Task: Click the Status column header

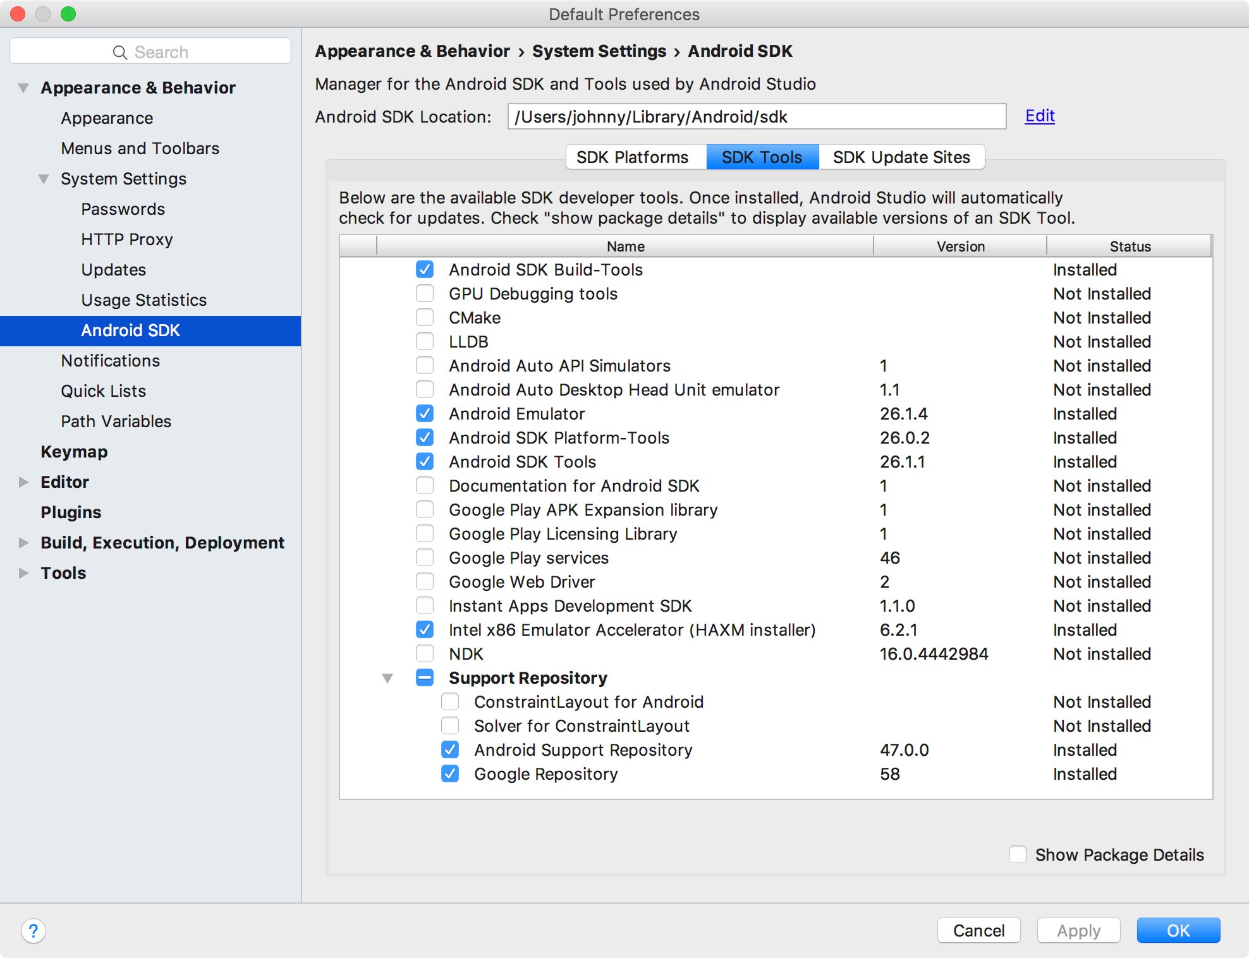Action: [x=1130, y=246]
